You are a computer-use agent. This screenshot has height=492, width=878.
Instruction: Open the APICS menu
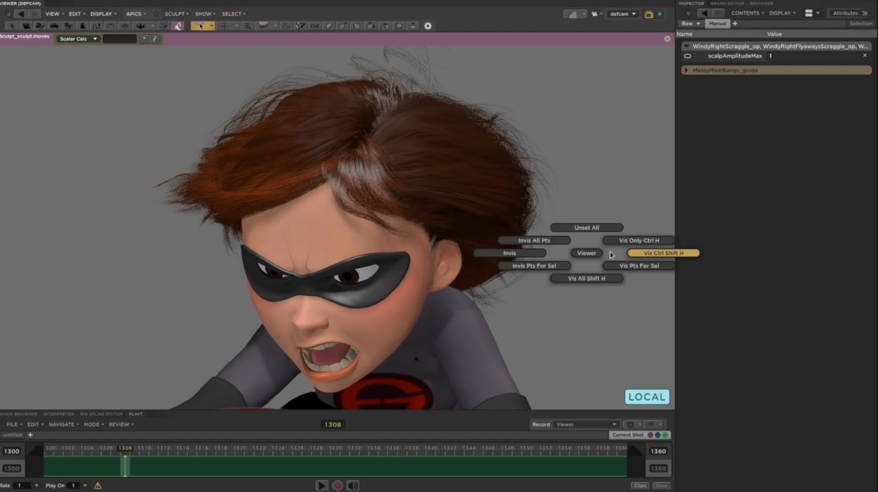tap(136, 14)
